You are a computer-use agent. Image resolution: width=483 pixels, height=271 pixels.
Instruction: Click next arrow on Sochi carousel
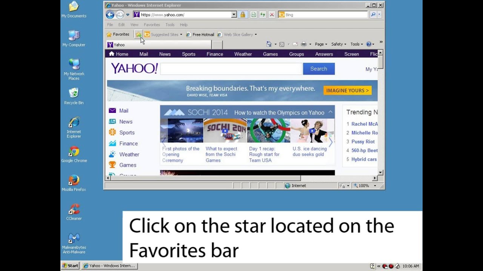(x=331, y=142)
